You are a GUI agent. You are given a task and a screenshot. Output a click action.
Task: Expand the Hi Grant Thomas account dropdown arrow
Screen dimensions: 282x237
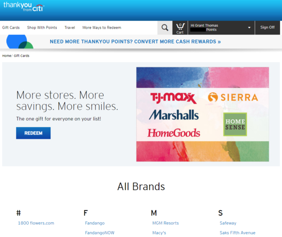249,28
